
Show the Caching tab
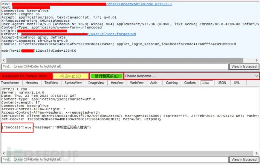coord(172,83)
